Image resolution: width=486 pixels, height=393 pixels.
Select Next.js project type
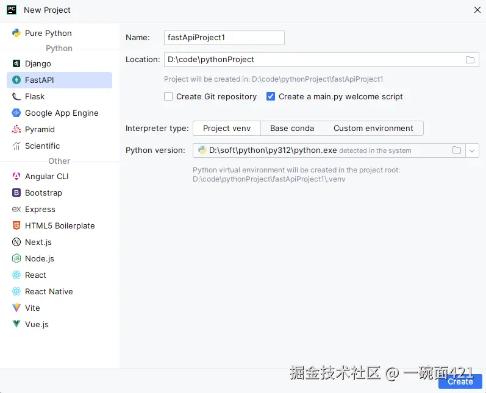tap(60, 242)
